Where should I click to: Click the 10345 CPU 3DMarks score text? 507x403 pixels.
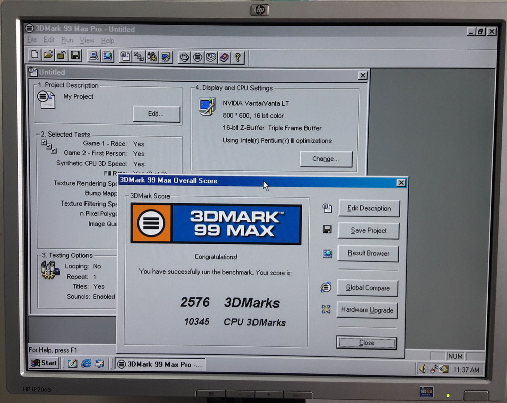click(235, 322)
